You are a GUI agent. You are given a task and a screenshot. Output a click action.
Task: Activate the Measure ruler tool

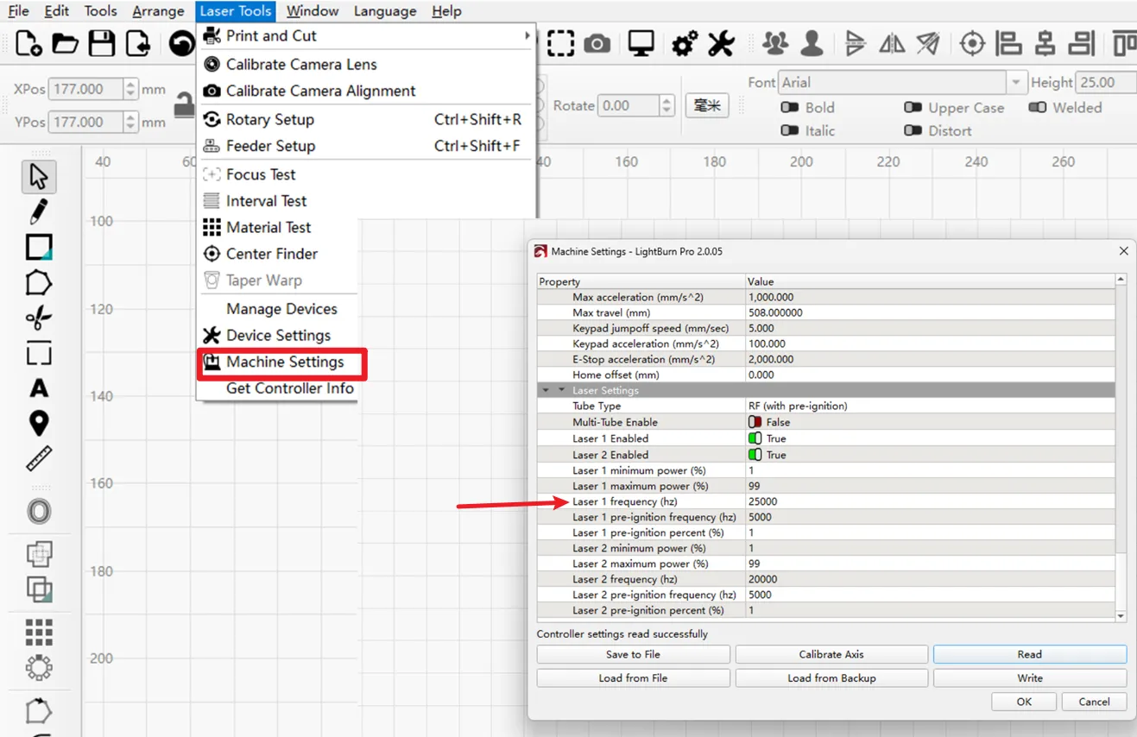39,459
